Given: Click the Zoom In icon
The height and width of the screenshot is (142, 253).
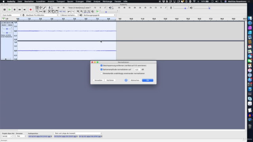Looking at the screenshot, I should 78,11.
